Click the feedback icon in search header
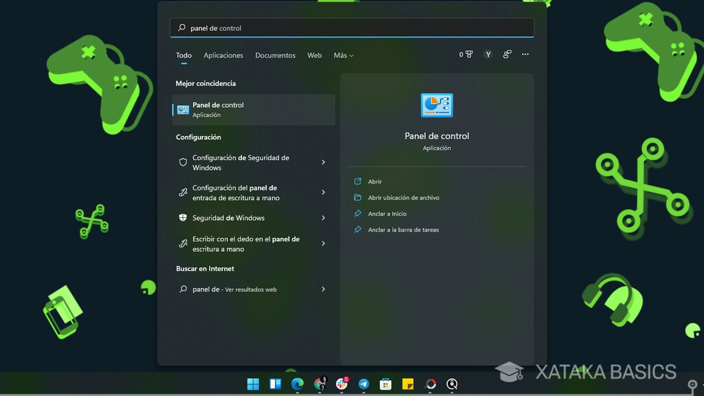704x396 pixels. click(x=507, y=54)
